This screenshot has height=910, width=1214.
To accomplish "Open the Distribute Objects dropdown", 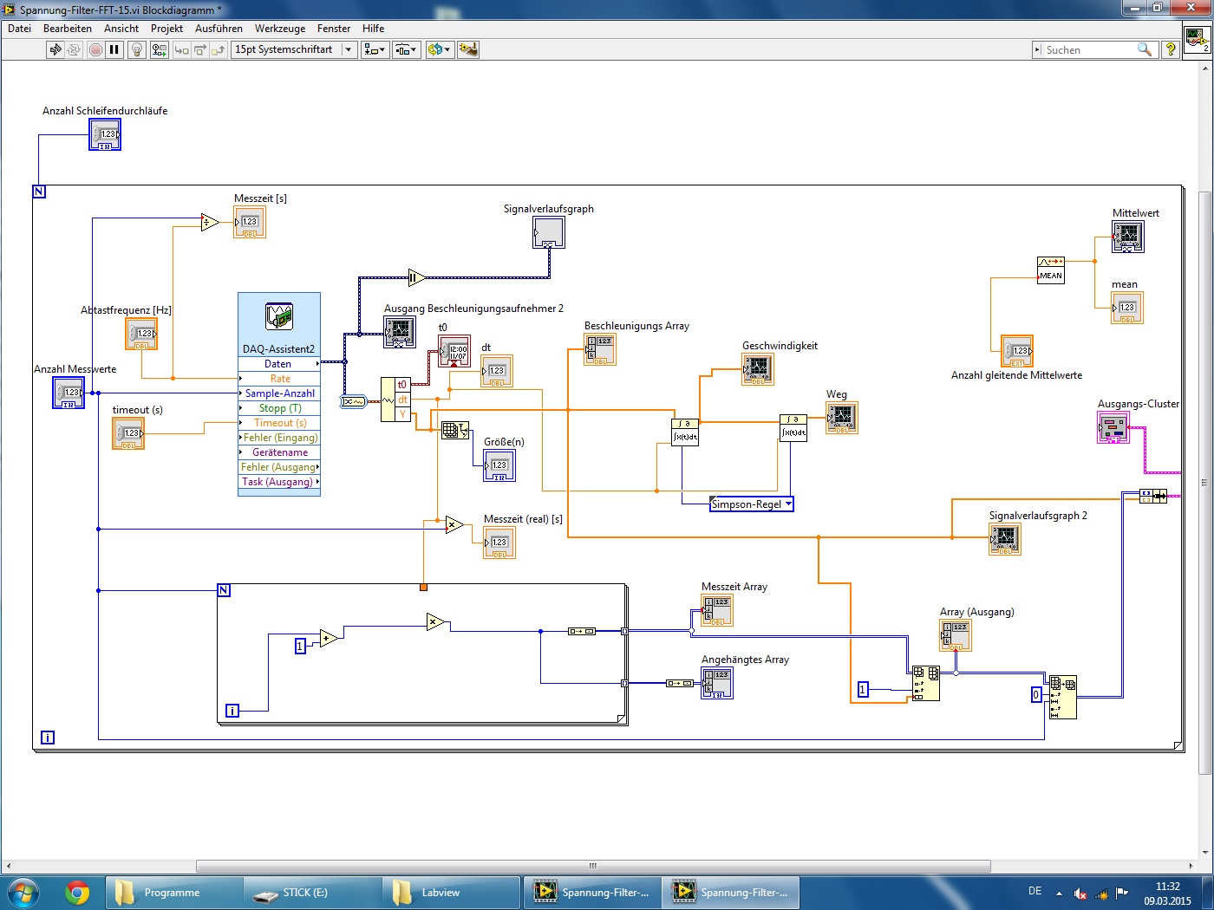I will coord(407,49).
